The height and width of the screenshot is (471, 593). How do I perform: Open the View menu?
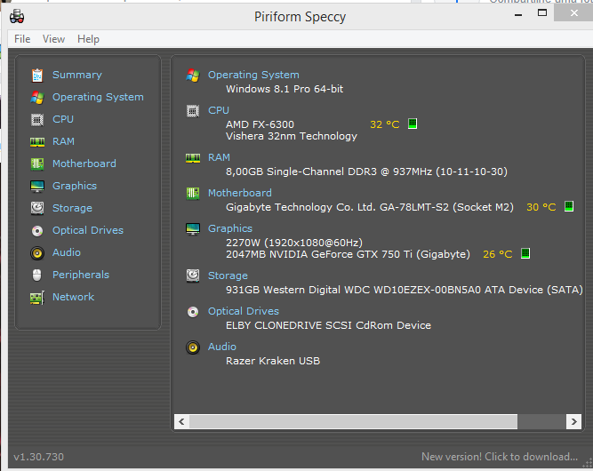[x=53, y=39]
